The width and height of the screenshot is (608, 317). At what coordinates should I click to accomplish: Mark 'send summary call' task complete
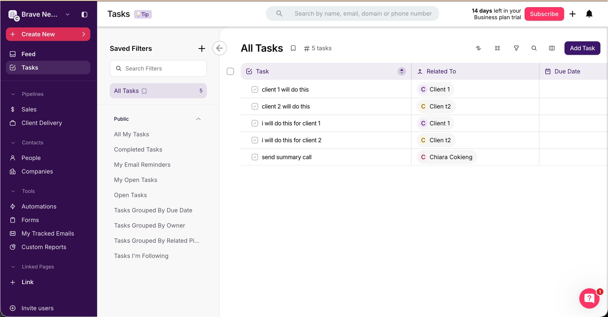tap(255, 157)
